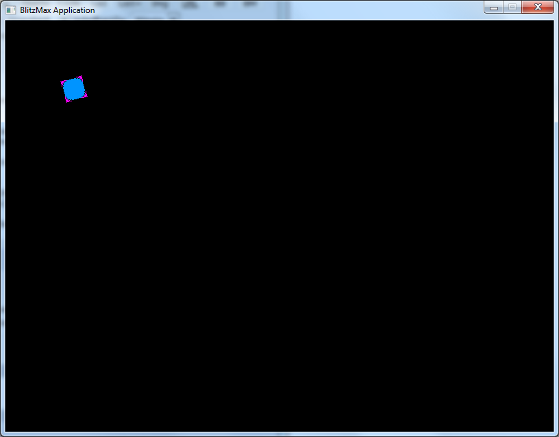Click the window's bottom-right resize corner

[556, 434]
